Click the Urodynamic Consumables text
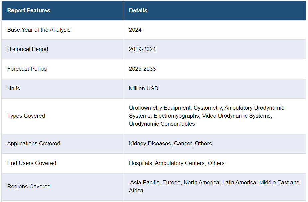 [x=162, y=124]
